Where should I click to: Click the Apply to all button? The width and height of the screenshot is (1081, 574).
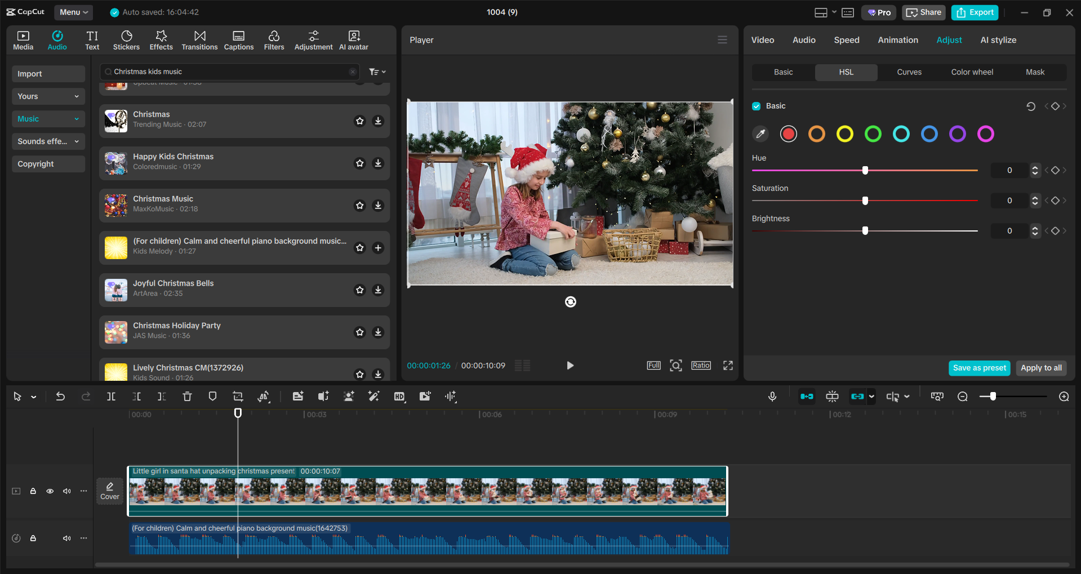(1040, 368)
